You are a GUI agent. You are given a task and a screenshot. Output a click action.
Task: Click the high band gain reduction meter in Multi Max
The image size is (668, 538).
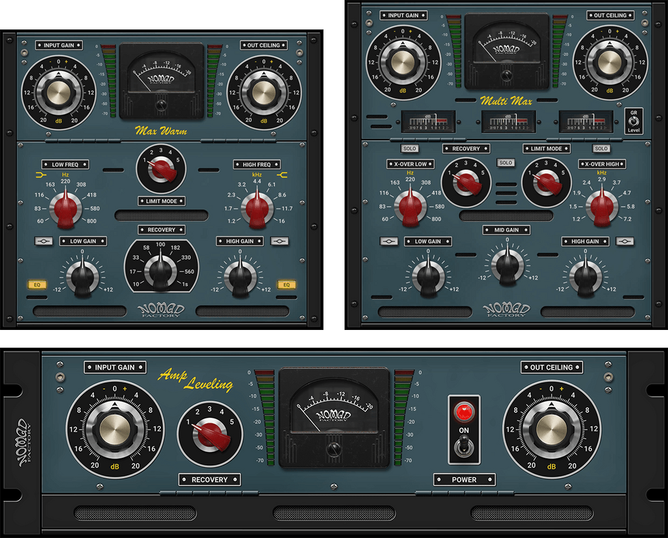[x=586, y=122]
